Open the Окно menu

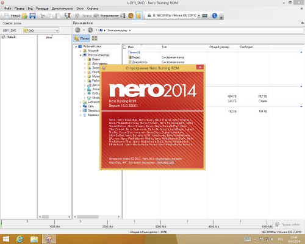click(x=80, y=9)
